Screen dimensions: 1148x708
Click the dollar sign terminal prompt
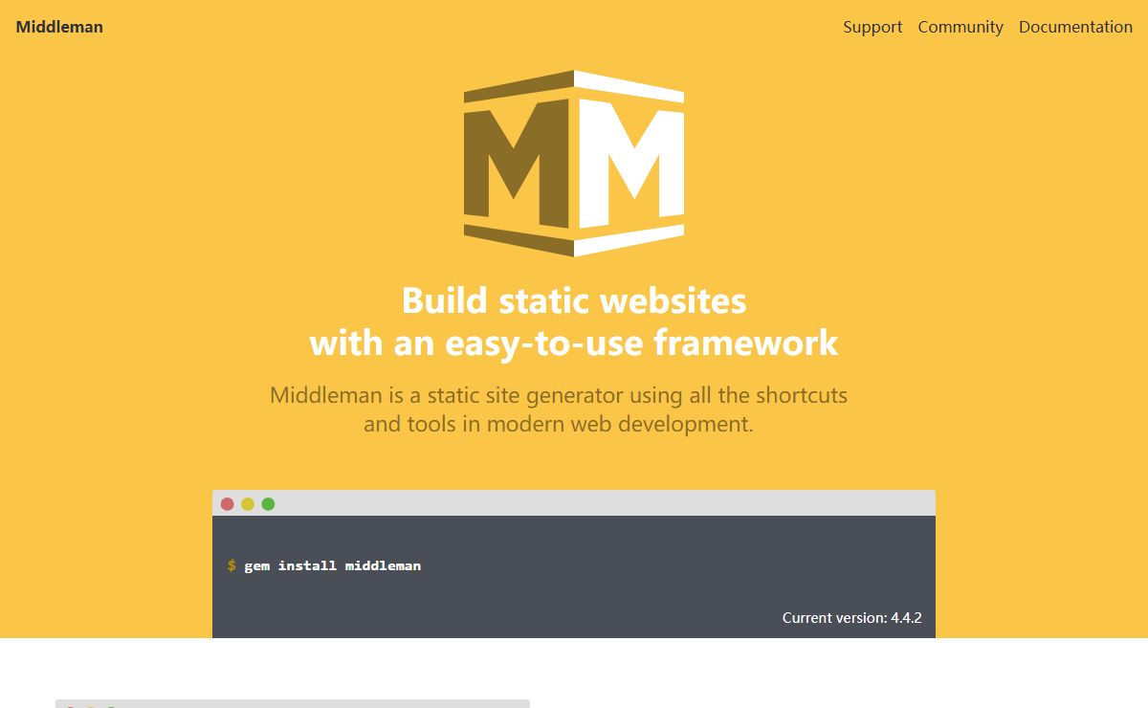pos(232,565)
